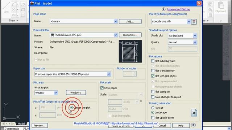
Task: Select the Circle tool in the Draw panel
Action: [x=13, y=10]
